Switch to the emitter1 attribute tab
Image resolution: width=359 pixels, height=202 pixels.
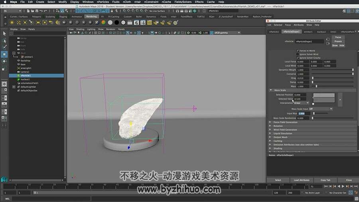point(308,32)
